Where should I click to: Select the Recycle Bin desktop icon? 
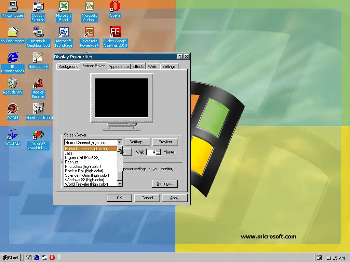coord(12,86)
